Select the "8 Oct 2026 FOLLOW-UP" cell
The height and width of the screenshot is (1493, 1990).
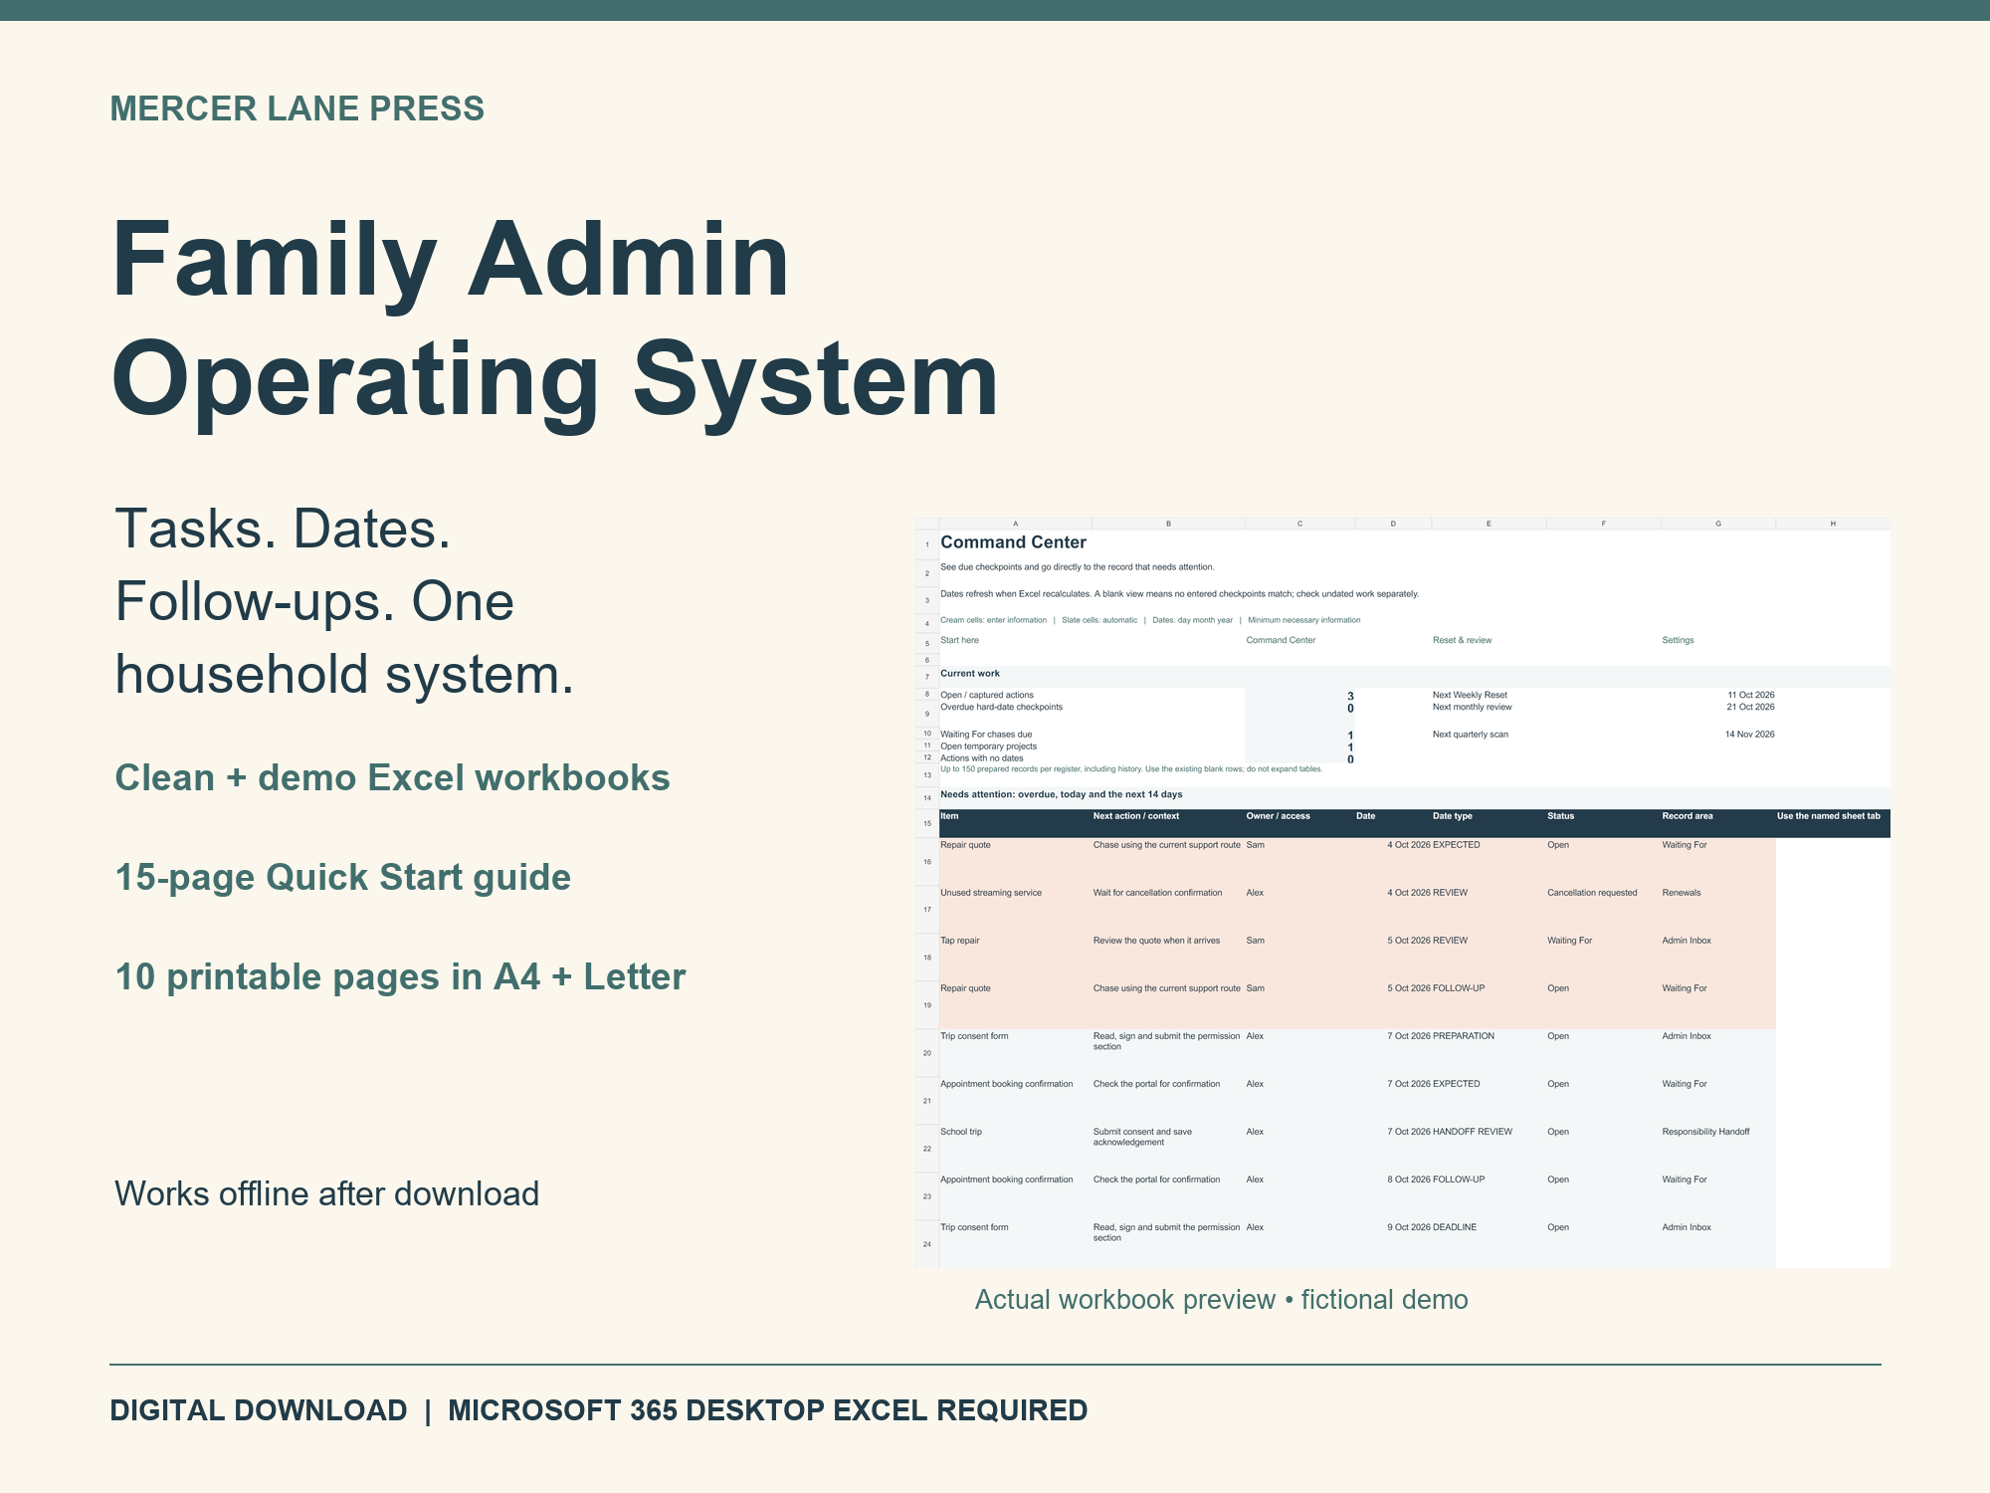click(x=1436, y=1179)
